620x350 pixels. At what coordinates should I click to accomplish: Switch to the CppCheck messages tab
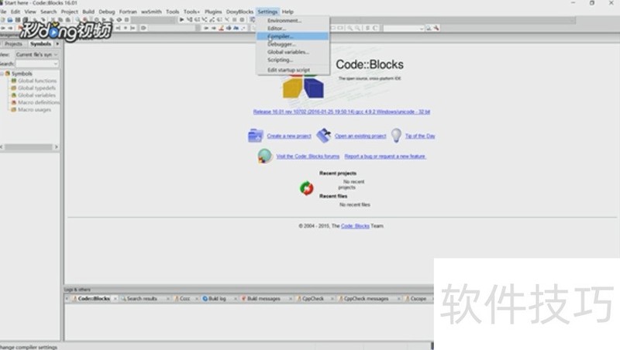(366, 299)
